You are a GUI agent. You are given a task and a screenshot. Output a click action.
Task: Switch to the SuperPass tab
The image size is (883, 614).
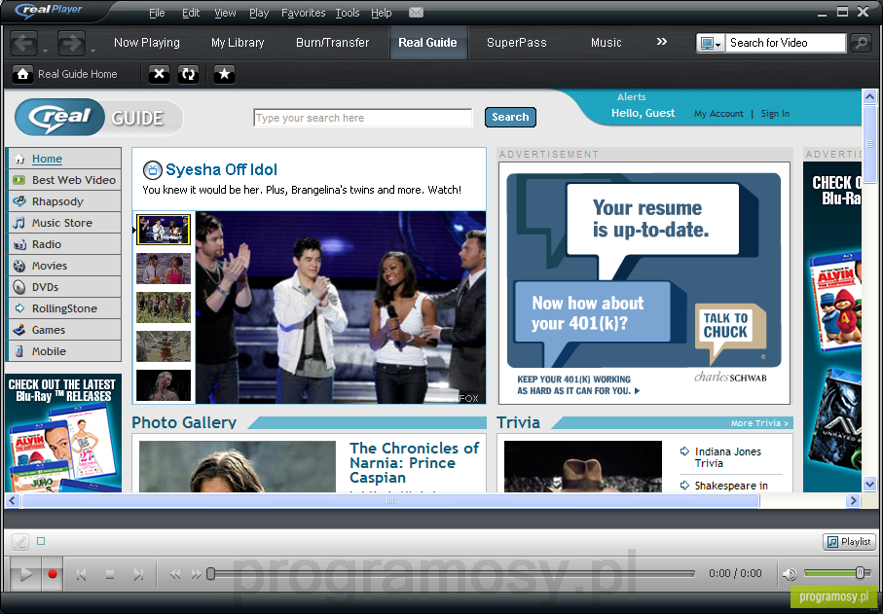point(517,43)
